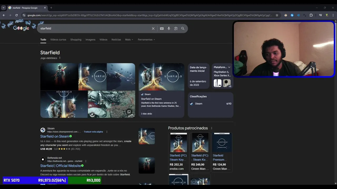Click the search input containing starfield

pos(95,29)
